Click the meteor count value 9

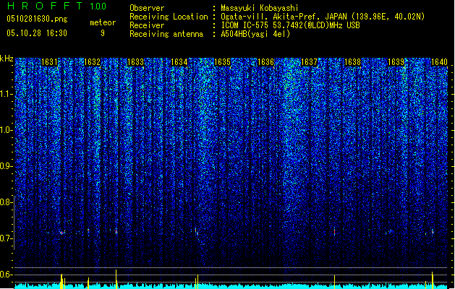click(x=103, y=33)
